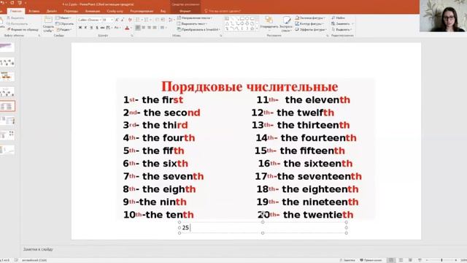The image size is (467, 263).
Task: Open the Главная (Home) ribbon tab
Action: point(16,11)
